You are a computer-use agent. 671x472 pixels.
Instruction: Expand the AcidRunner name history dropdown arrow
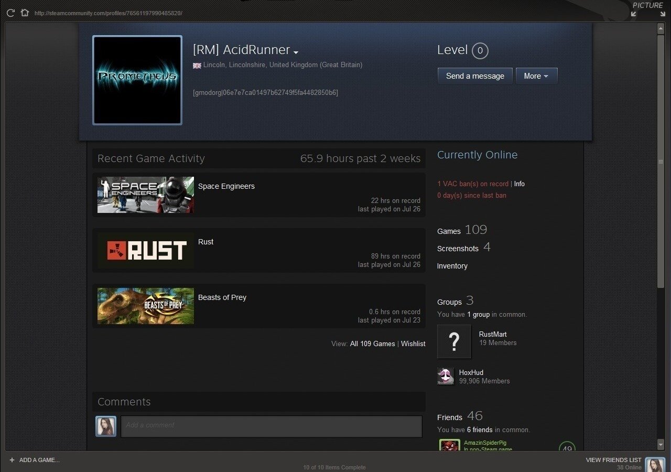coord(296,52)
